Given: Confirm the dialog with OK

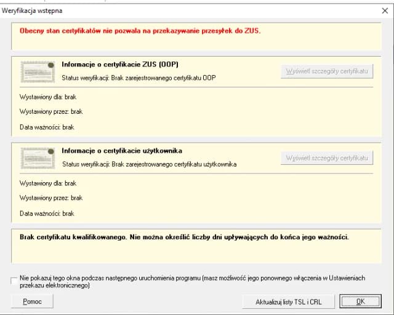Looking at the screenshot, I should click(360, 301).
